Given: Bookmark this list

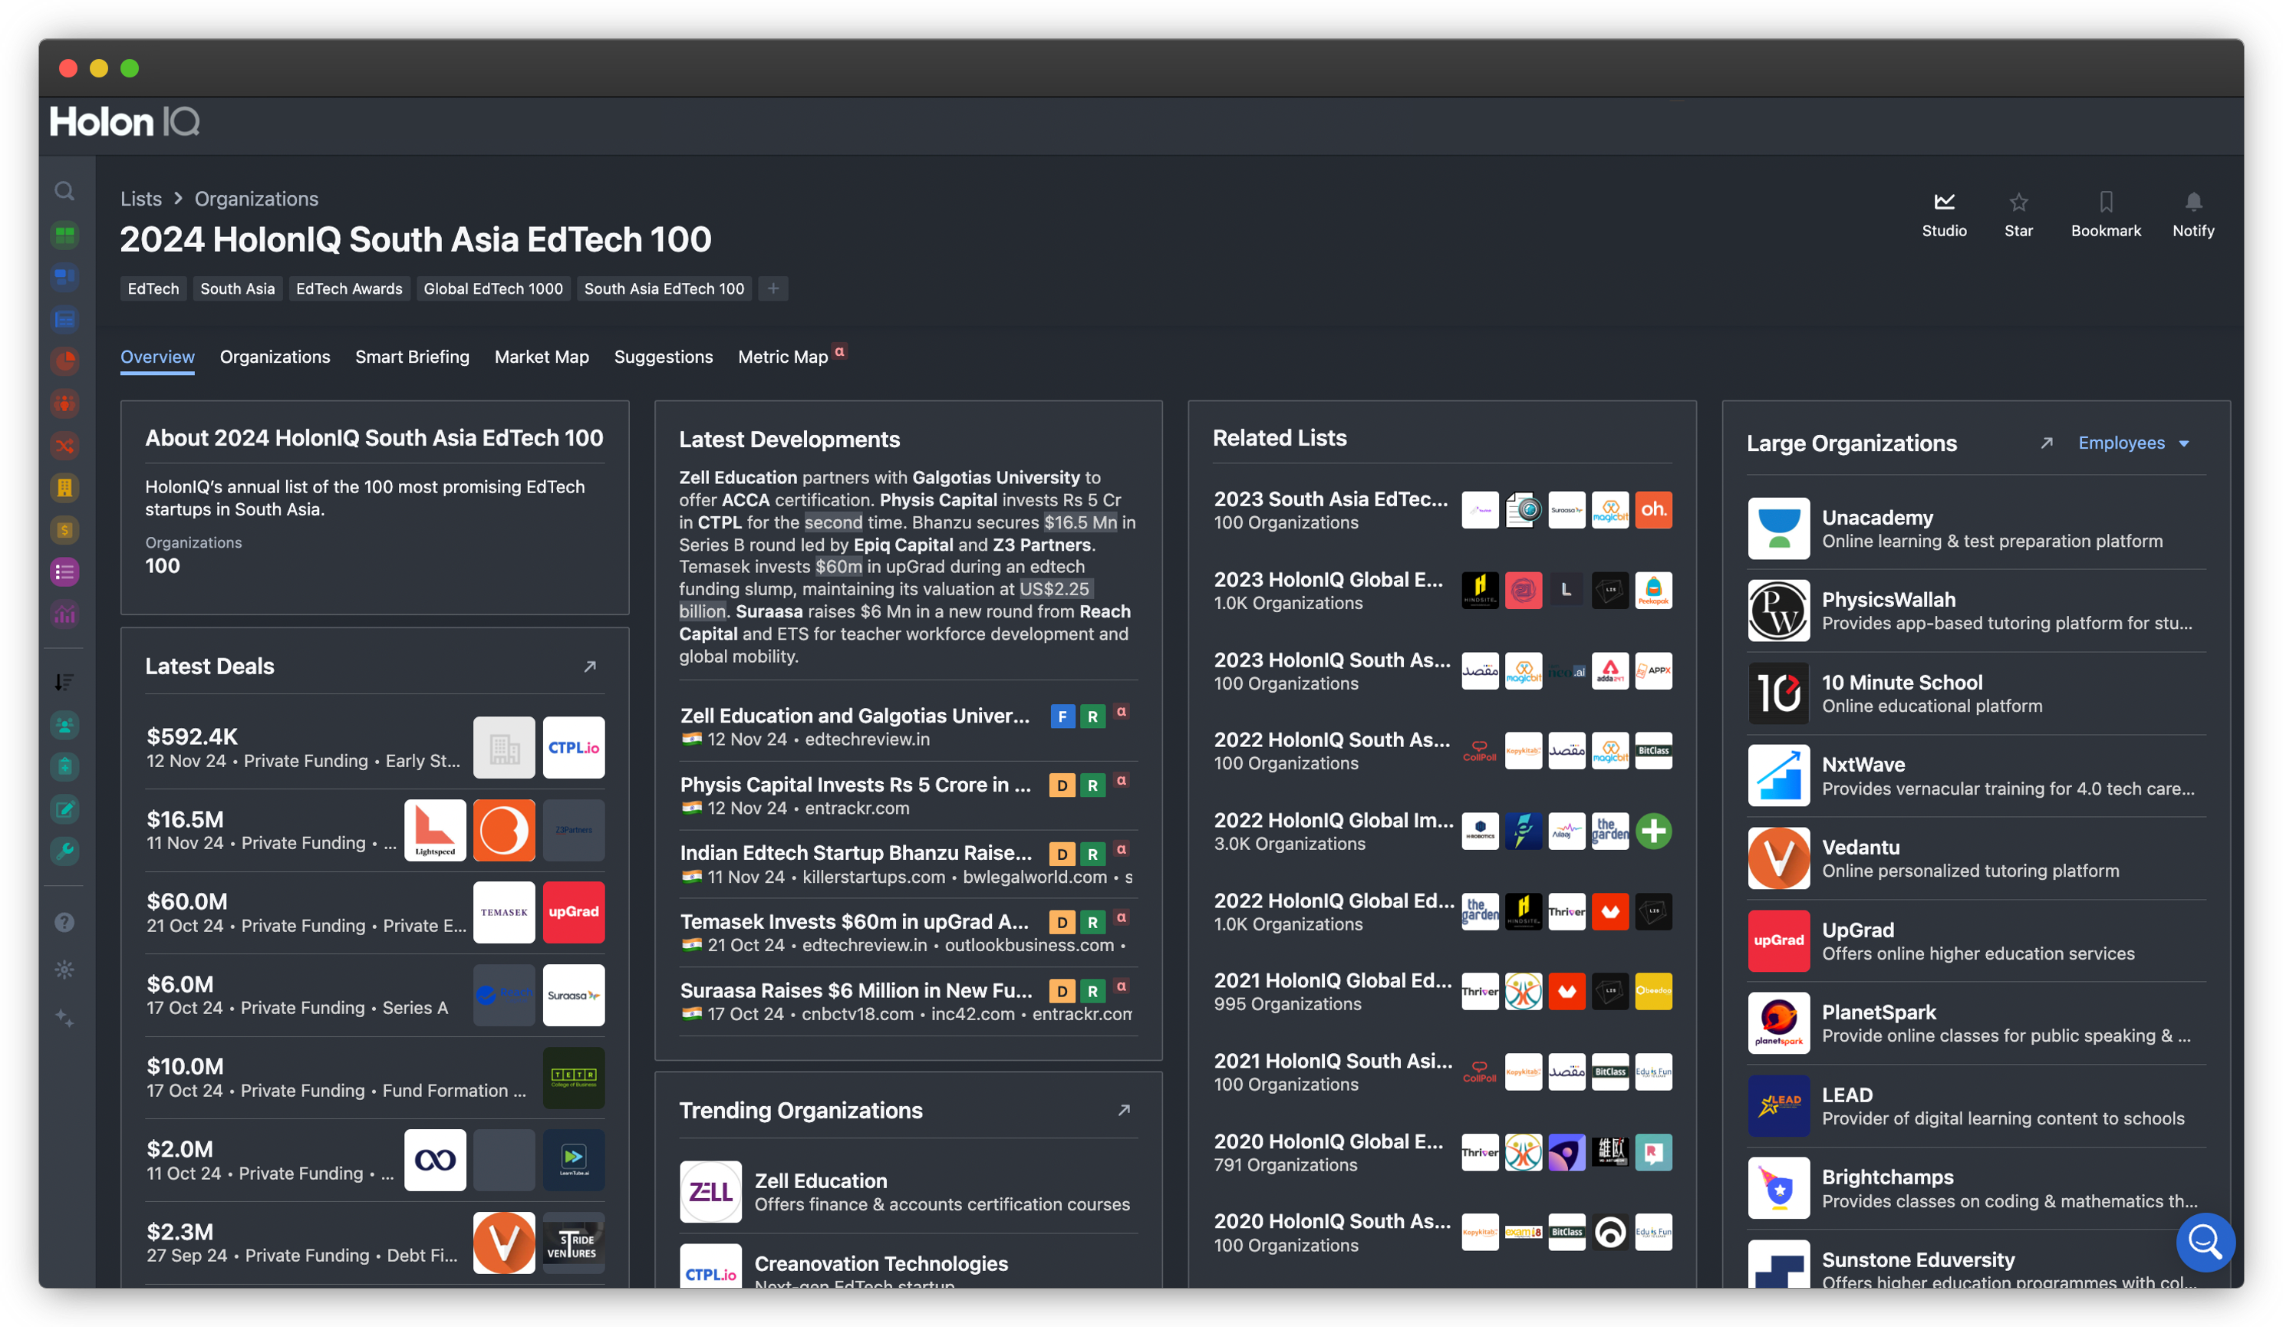Looking at the screenshot, I should point(2106,216).
